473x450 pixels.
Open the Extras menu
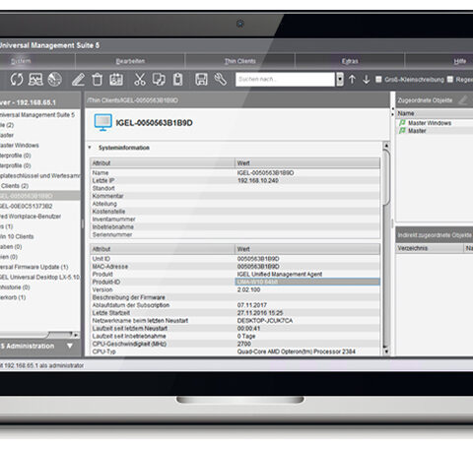350,61
